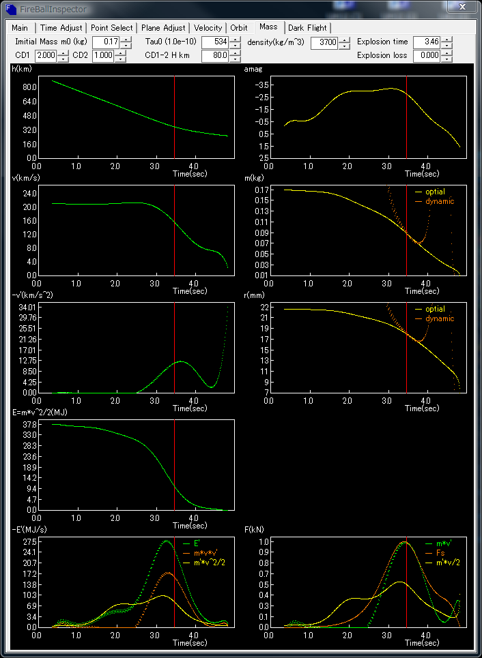Switch to the Main tab
482x658 pixels.
point(20,28)
